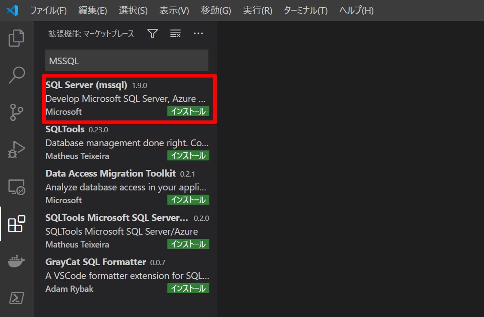The height and width of the screenshot is (317, 484).
Task: Install Data Access Migration Toolkit
Action: click(x=188, y=200)
